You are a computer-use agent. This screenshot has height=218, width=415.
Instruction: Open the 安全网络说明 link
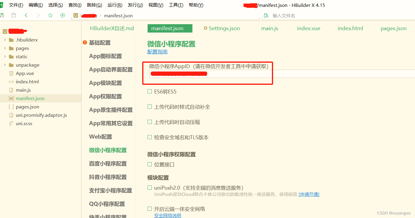tap(168, 216)
